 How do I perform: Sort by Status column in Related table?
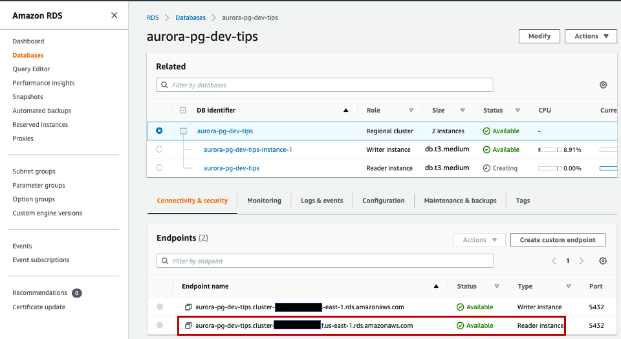click(x=517, y=110)
